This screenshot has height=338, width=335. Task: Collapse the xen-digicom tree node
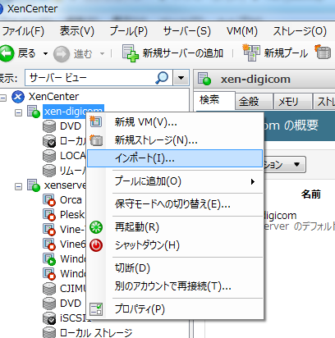(x=18, y=112)
